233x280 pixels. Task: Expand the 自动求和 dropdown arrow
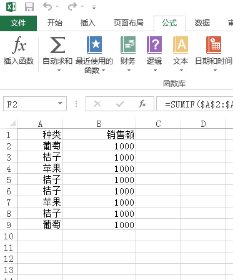[59, 71]
